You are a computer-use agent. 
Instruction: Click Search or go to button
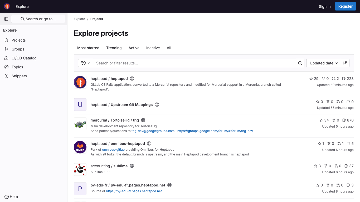[x=38, y=19]
